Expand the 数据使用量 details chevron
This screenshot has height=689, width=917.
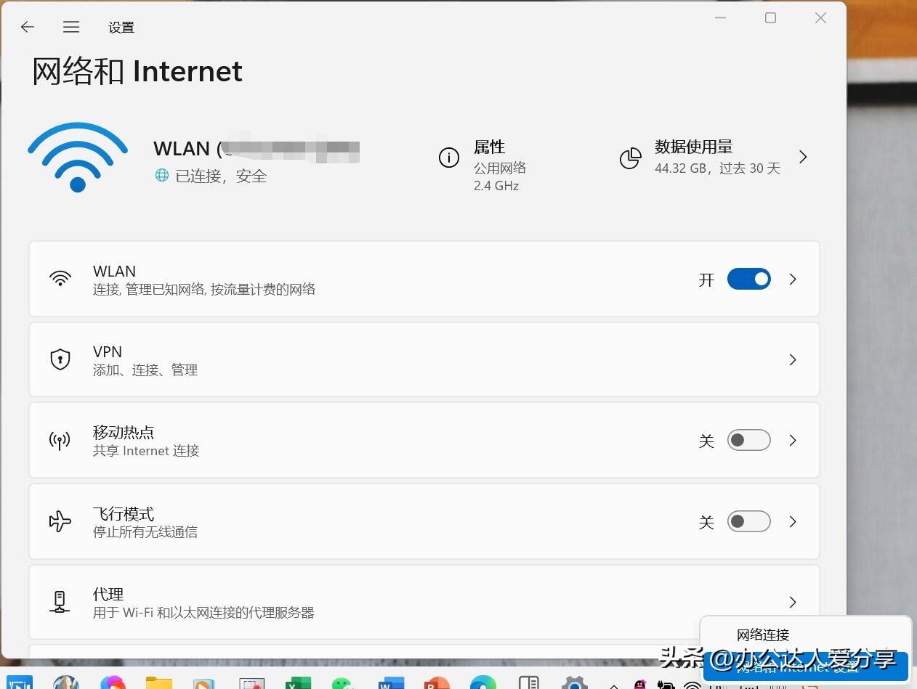coord(803,156)
